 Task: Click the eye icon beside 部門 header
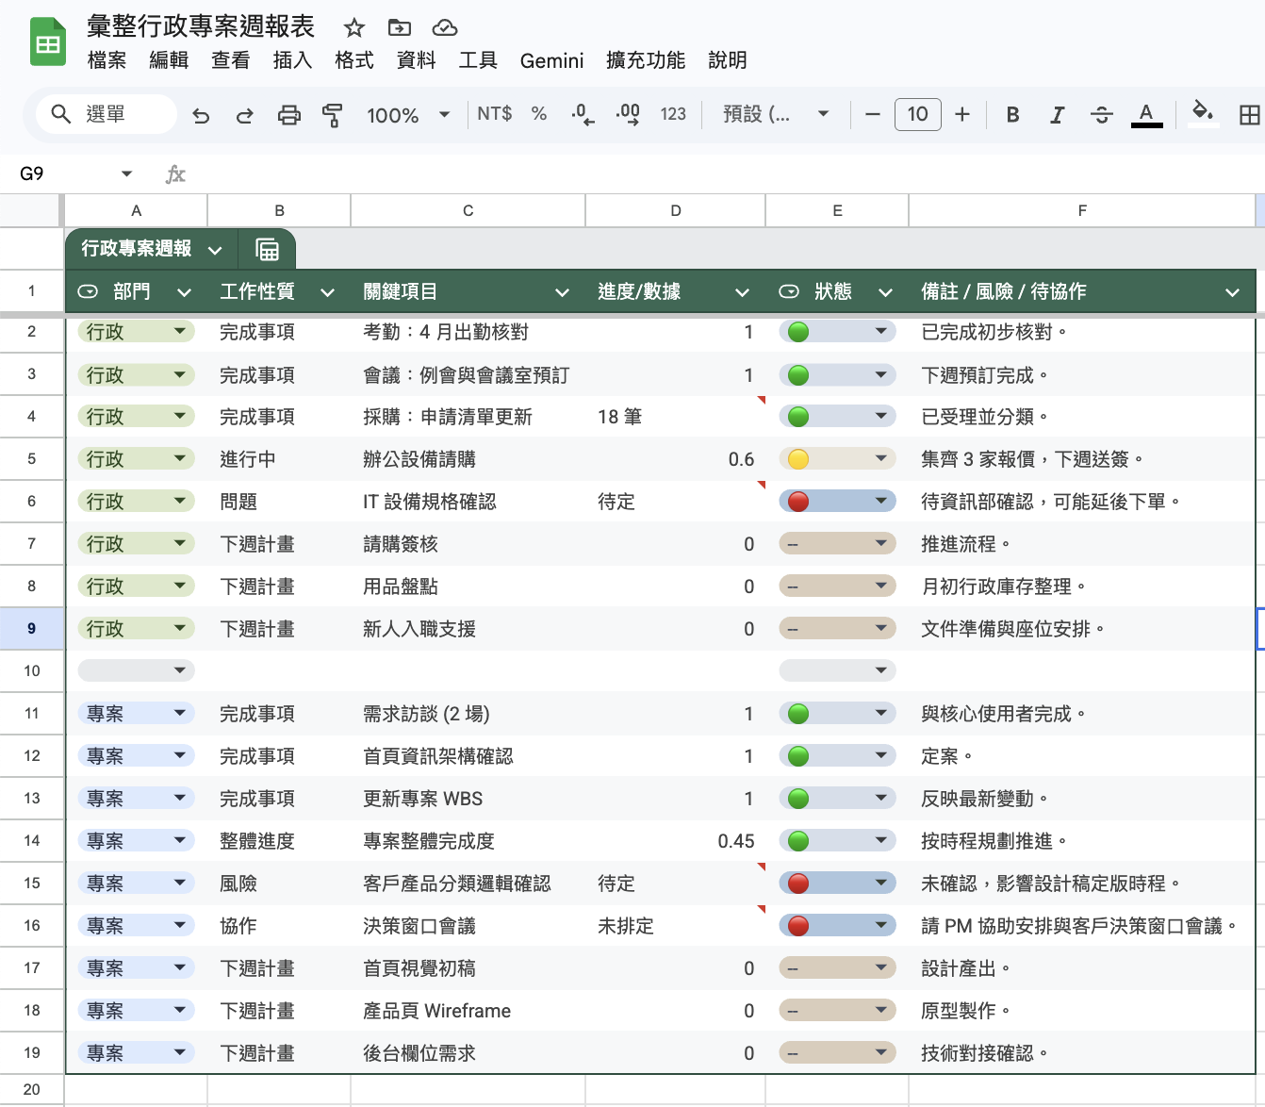click(88, 291)
